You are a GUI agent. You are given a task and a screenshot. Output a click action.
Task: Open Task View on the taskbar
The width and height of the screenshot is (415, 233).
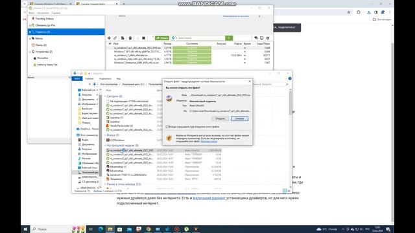click(91, 229)
